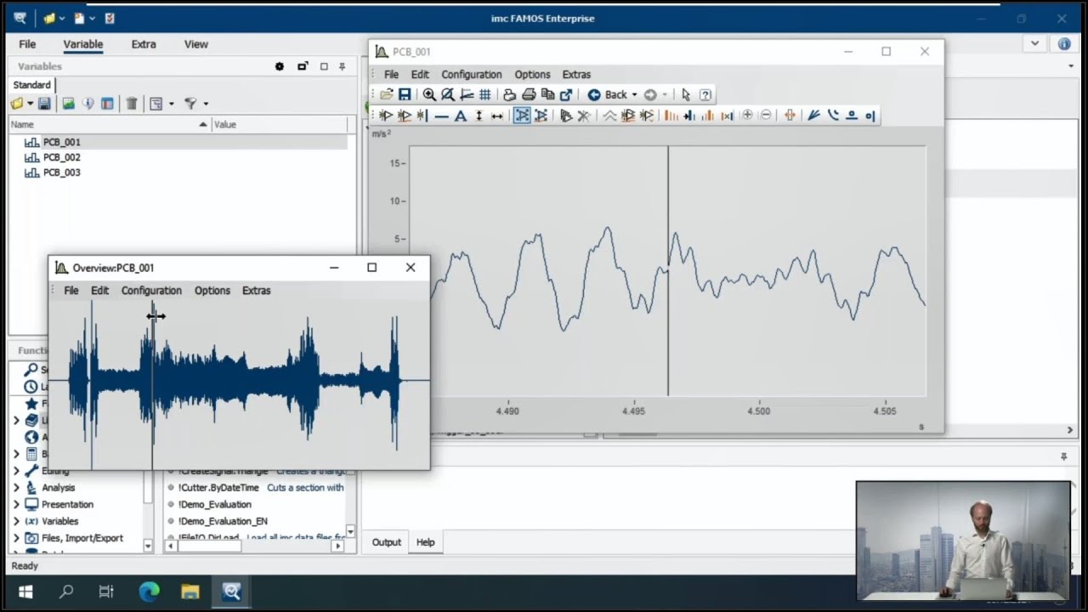Viewport: 1088px width, 612px height.
Task: Click the gear settings icon in Variables header
Action: (x=280, y=66)
